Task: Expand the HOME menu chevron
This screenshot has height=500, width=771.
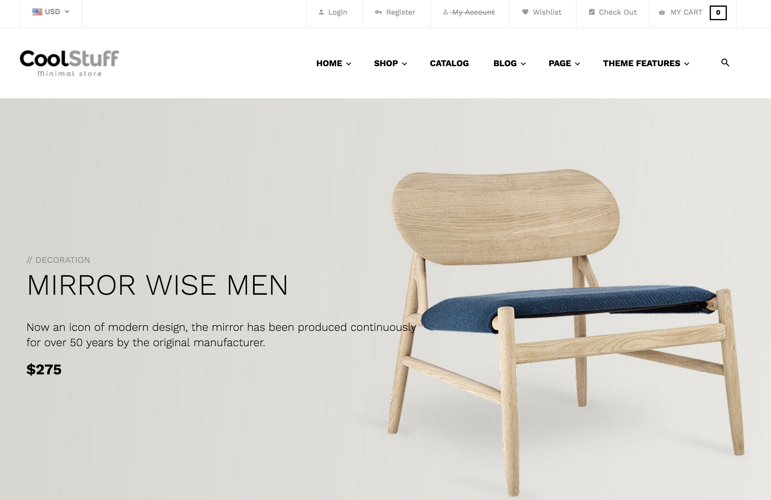Action: (348, 64)
